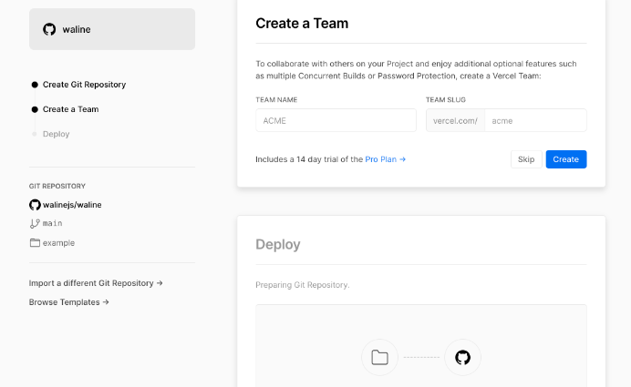Open the Pro Plan link
The height and width of the screenshot is (387, 631).
tap(385, 159)
